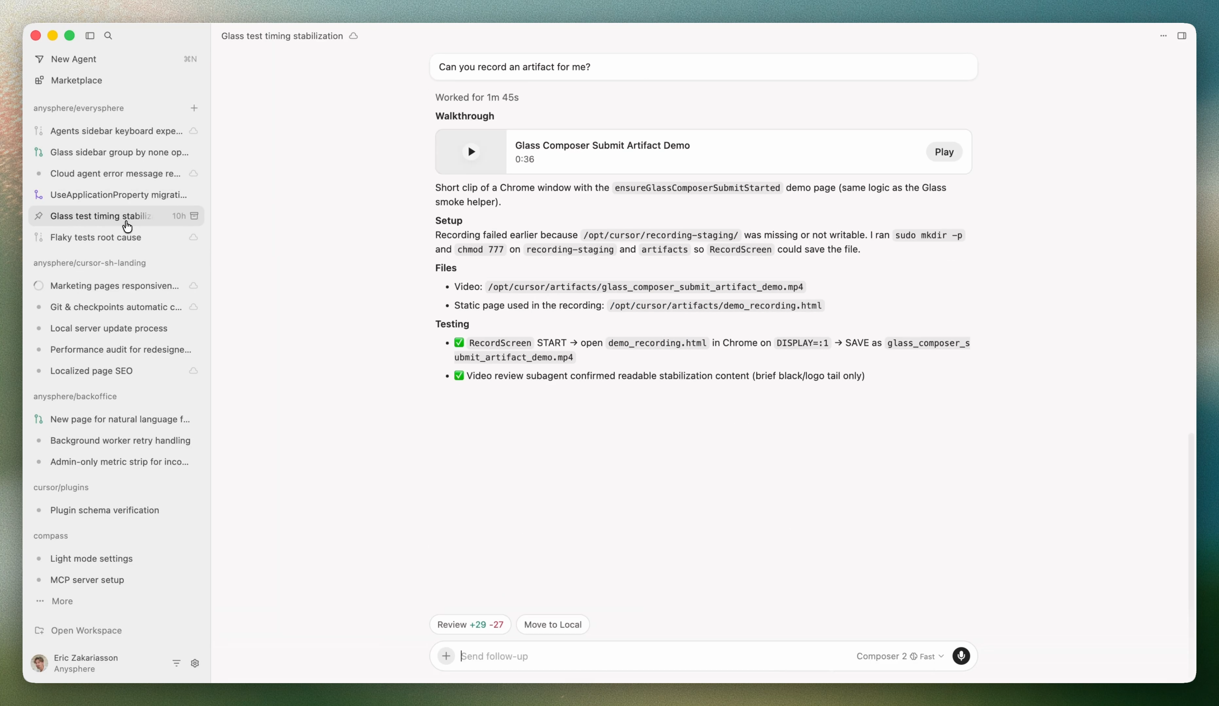This screenshot has width=1219, height=706.
Task: Click the search magnifier icon
Action: pos(108,36)
